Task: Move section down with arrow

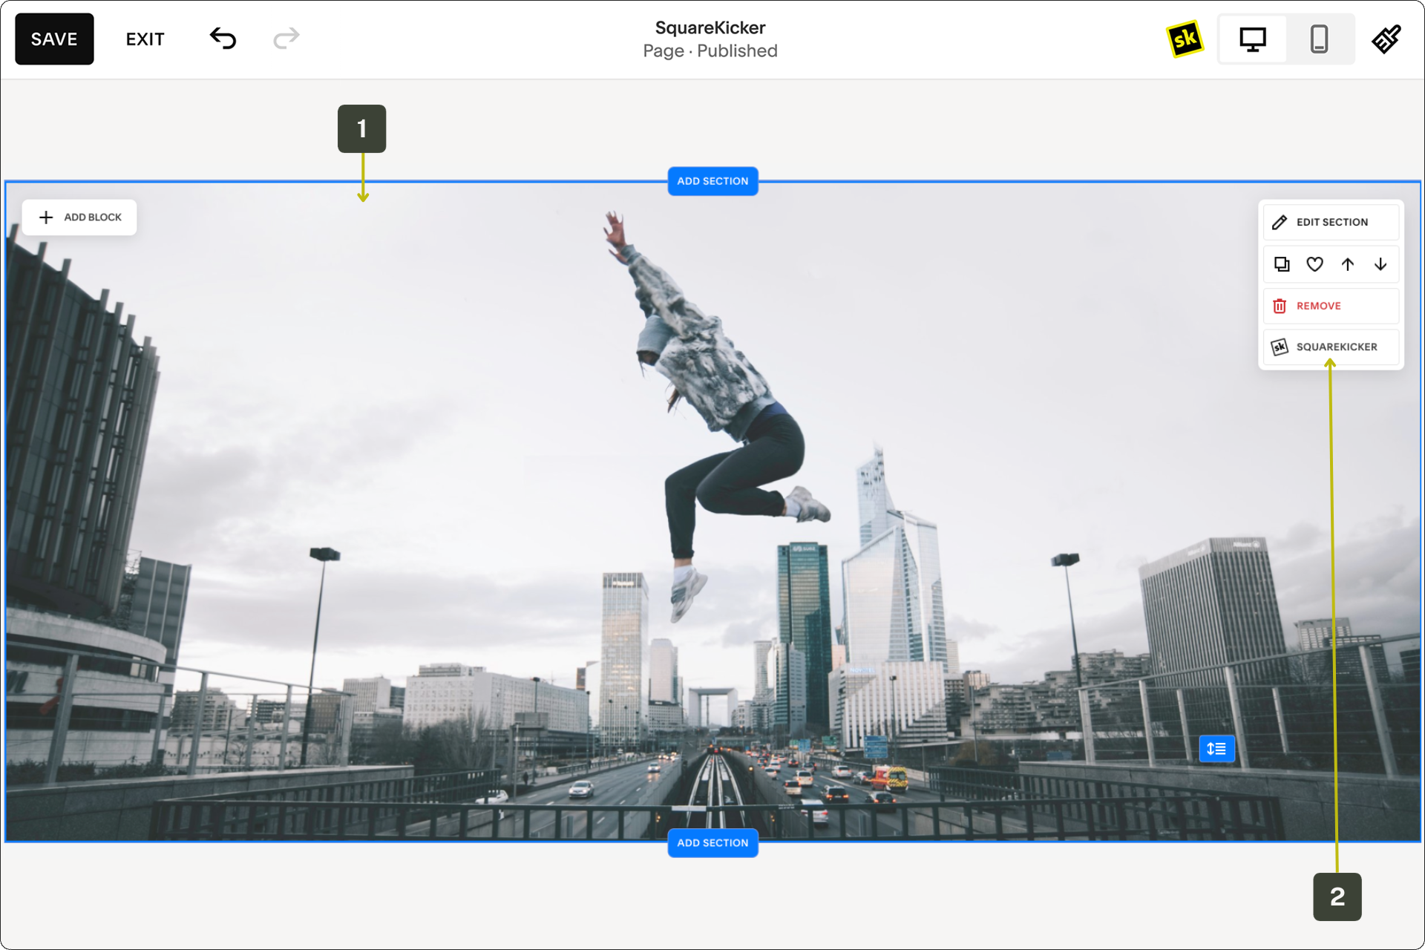Action: (1380, 264)
